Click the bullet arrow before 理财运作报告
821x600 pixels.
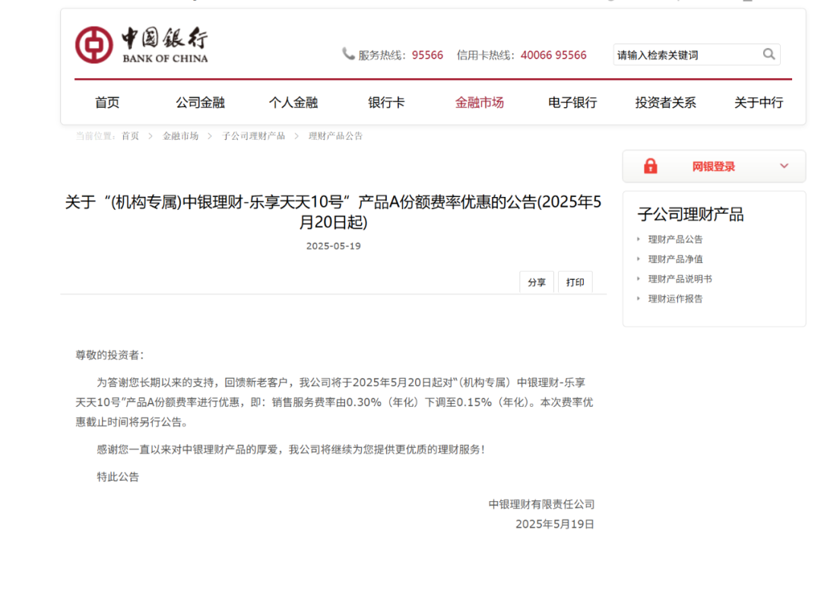click(x=639, y=298)
